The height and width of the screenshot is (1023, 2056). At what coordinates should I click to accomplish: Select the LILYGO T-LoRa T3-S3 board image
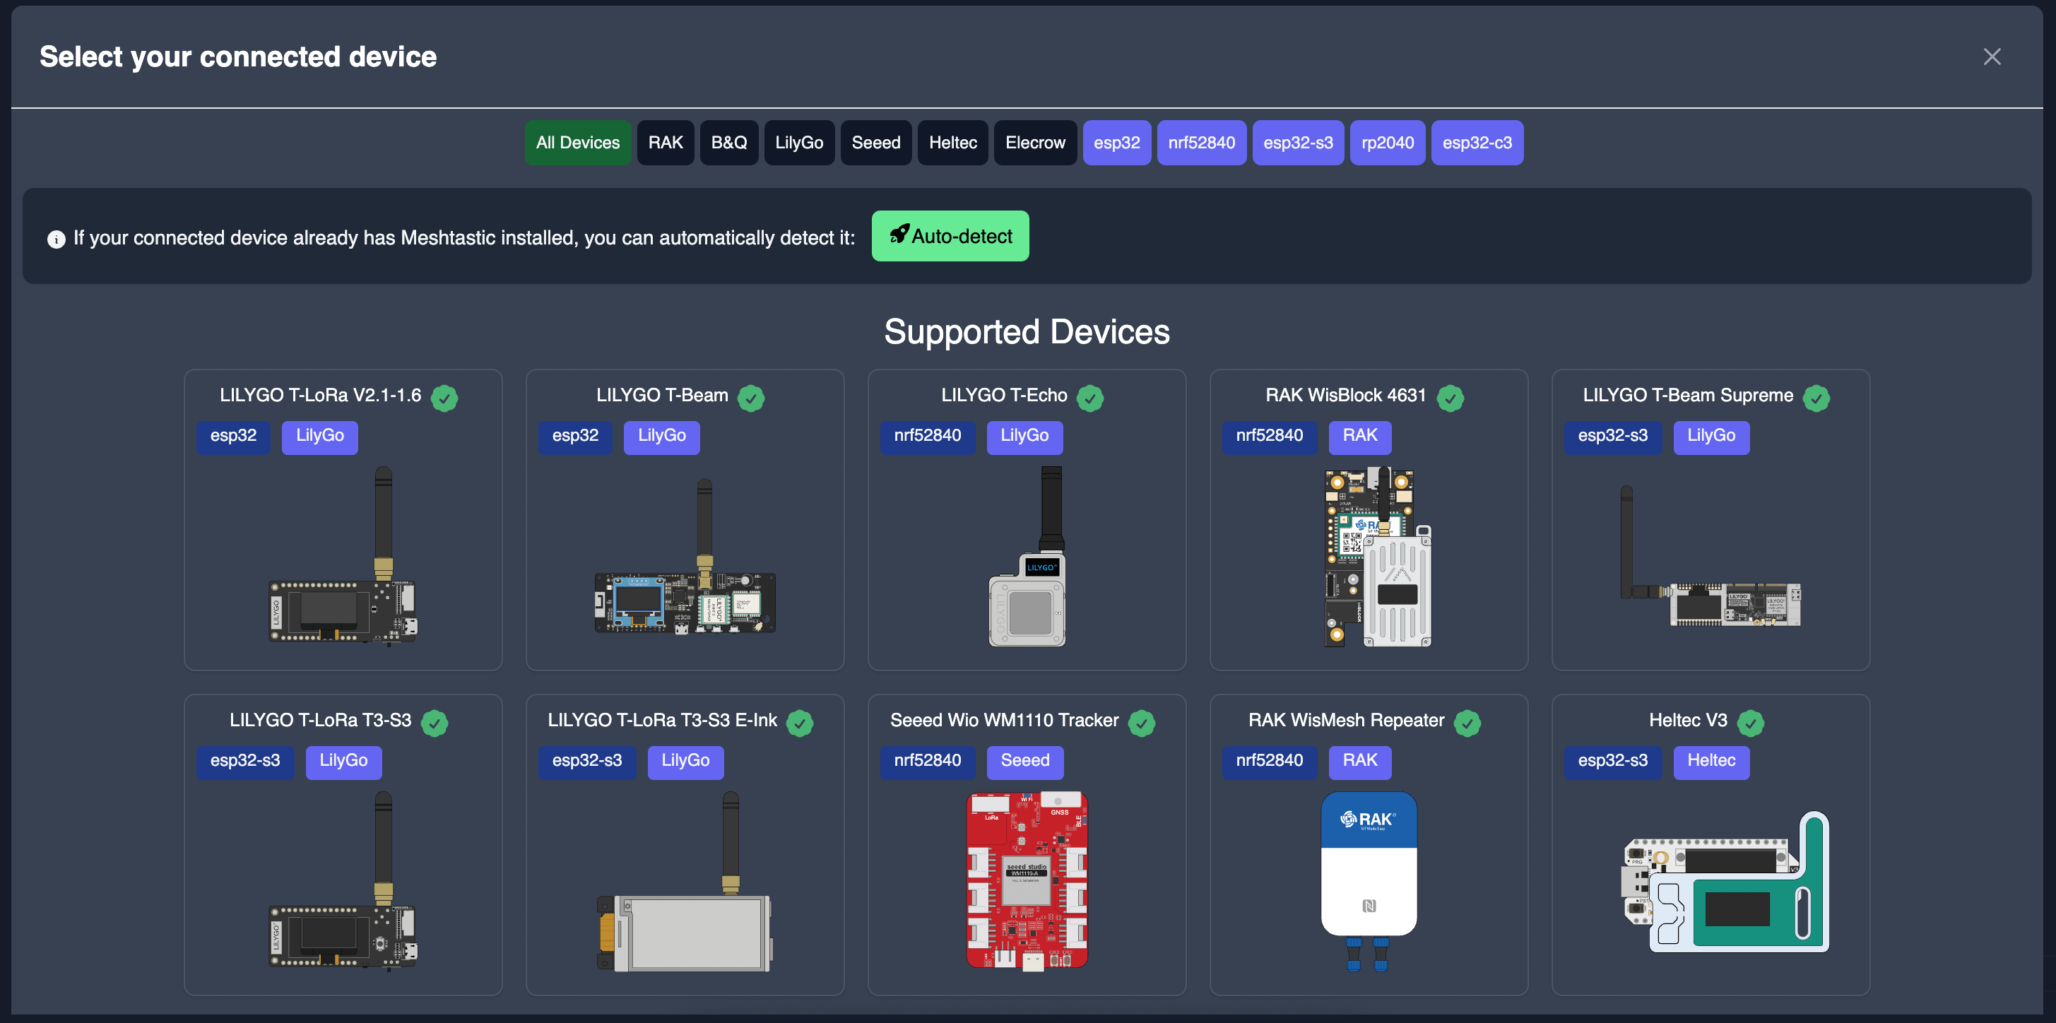tap(343, 880)
